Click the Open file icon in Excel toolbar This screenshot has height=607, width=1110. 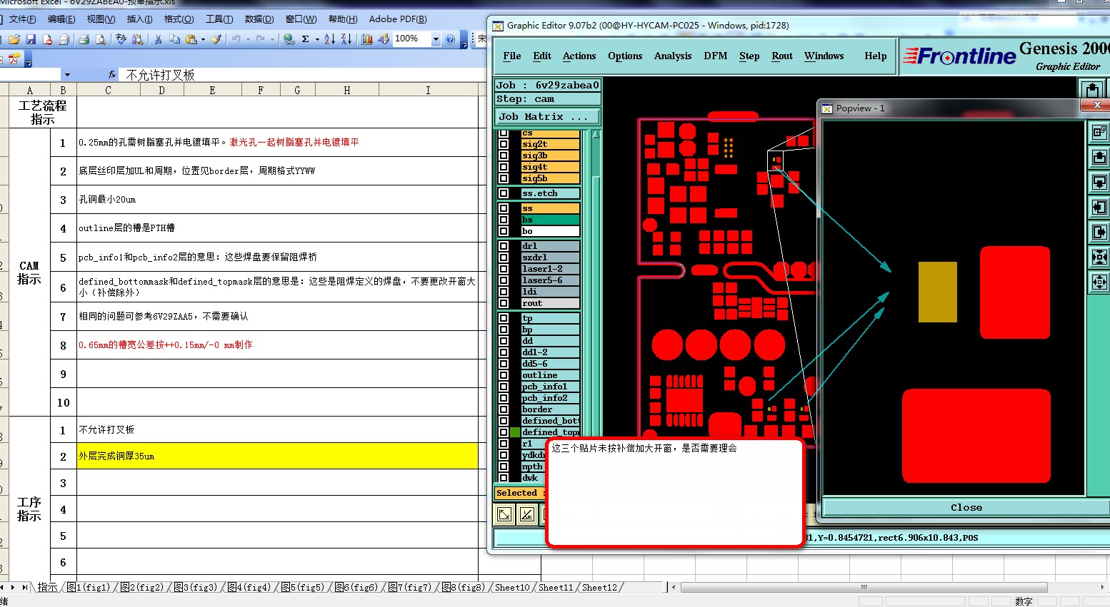pos(14,39)
